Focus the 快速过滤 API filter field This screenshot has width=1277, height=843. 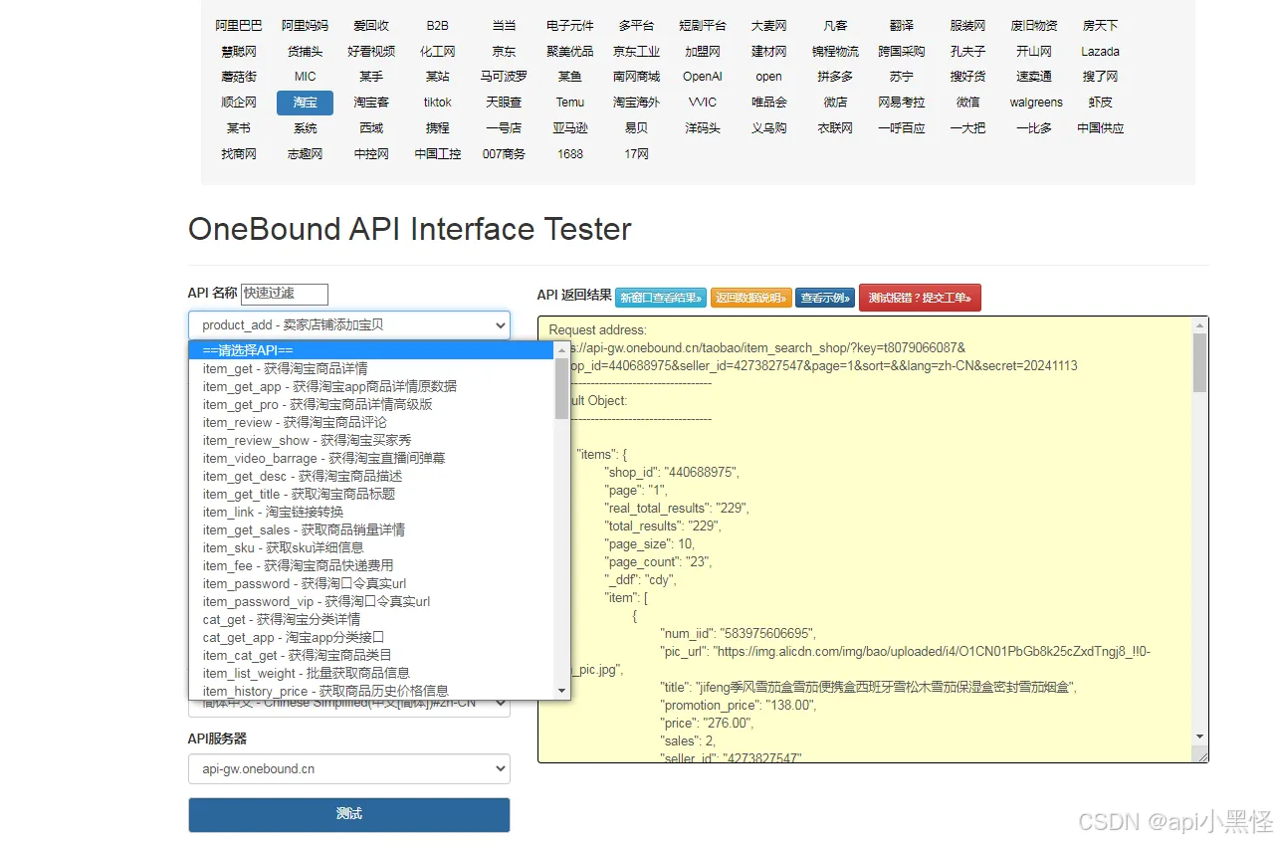pyautogui.click(x=285, y=294)
